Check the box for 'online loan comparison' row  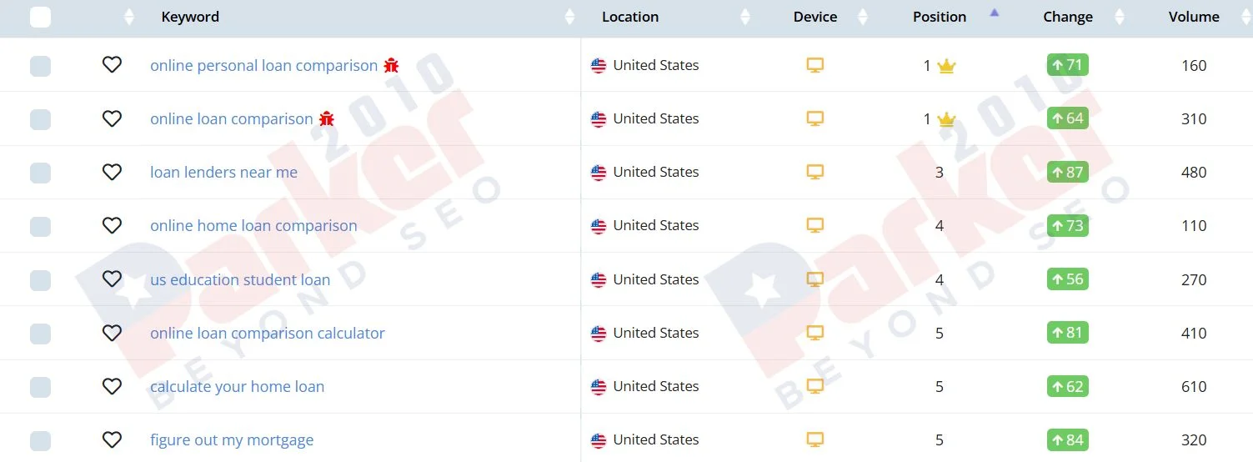pos(40,119)
